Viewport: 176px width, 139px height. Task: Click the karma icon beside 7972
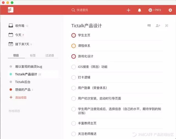[150, 10]
